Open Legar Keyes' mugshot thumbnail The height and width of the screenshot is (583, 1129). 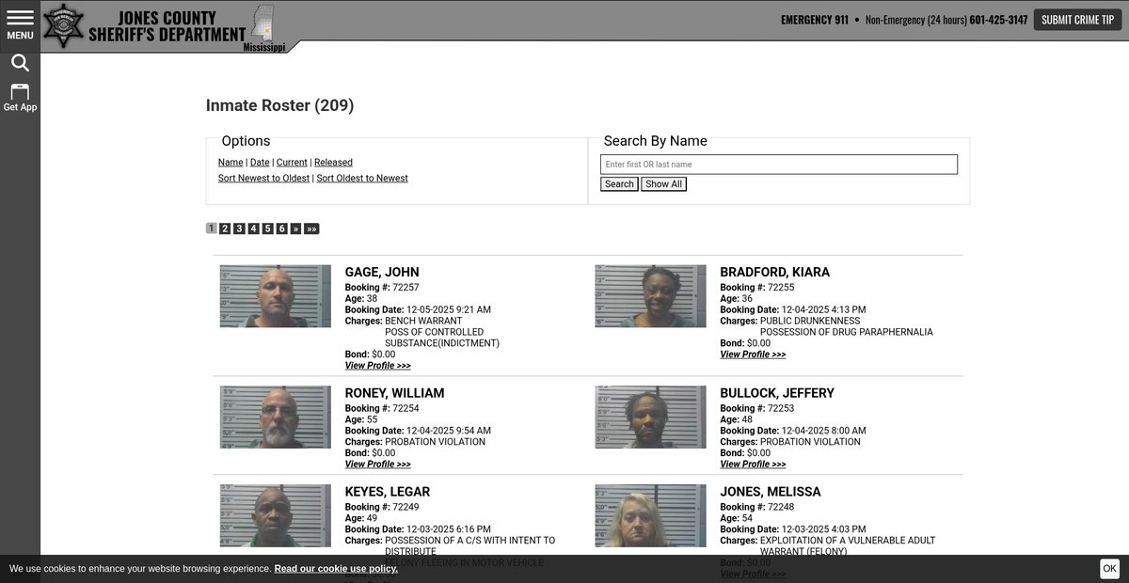click(x=276, y=515)
